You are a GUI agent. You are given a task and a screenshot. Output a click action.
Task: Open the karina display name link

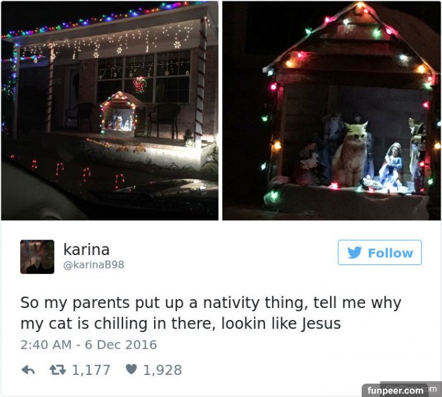pyautogui.click(x=86, y=250)
